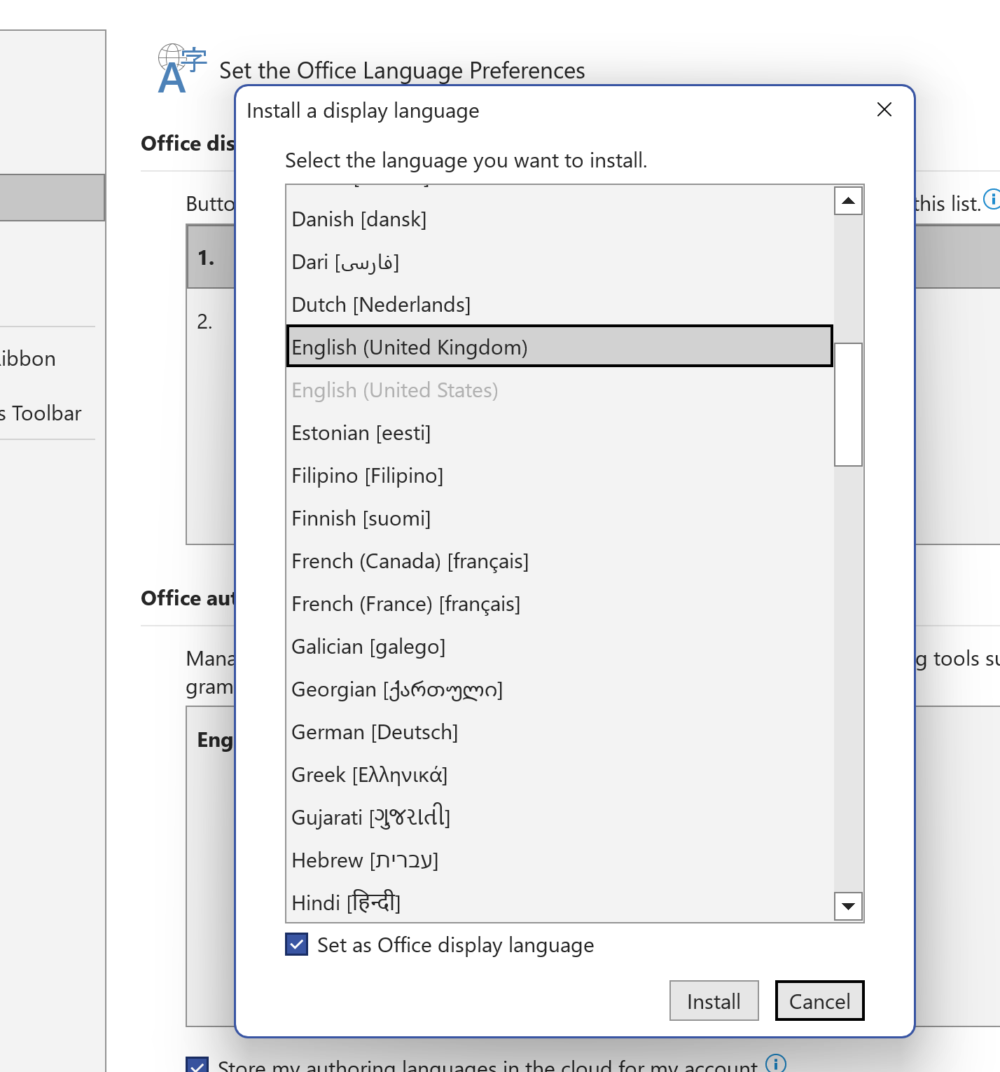Close the Install a display language dialog
This screenshot has width=1000, height=1072.
tap(884, 110)
